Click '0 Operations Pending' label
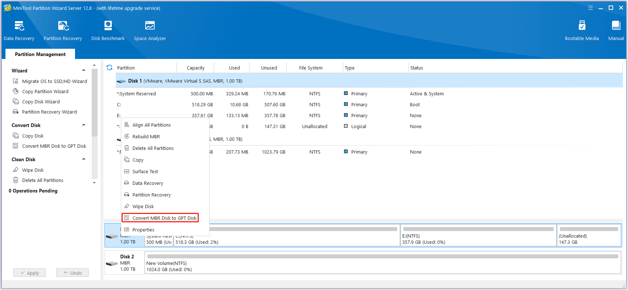This screenshot has width=628, height=290. click(33, 191)
